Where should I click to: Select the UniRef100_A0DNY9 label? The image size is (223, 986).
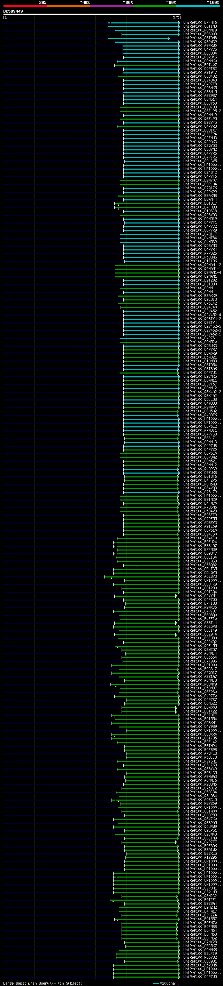200,684
